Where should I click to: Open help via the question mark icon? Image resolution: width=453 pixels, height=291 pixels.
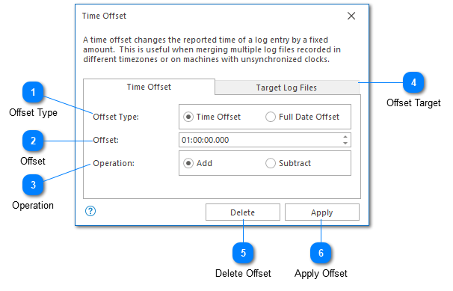pos(90,211)
